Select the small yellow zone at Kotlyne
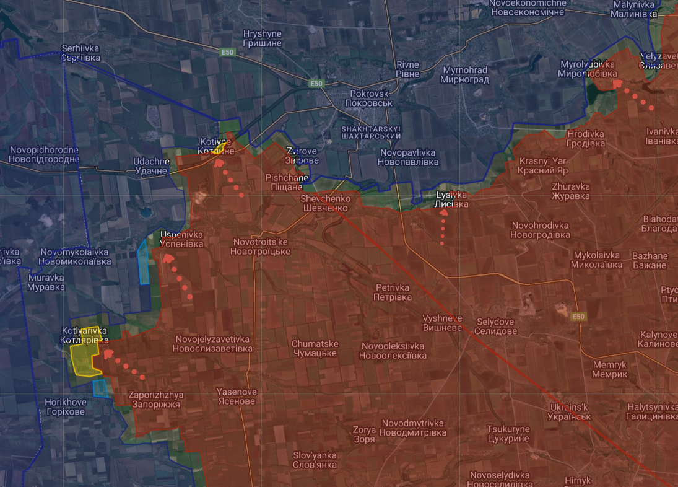 (219, 148)
